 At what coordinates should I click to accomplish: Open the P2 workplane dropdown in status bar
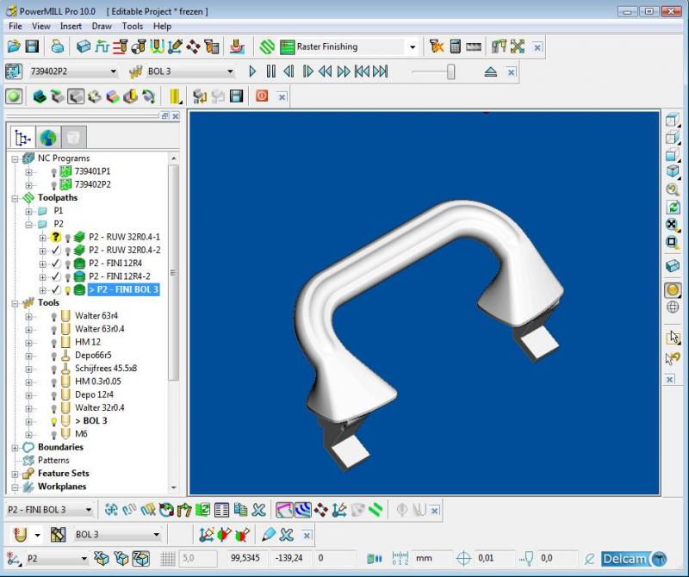84,559
